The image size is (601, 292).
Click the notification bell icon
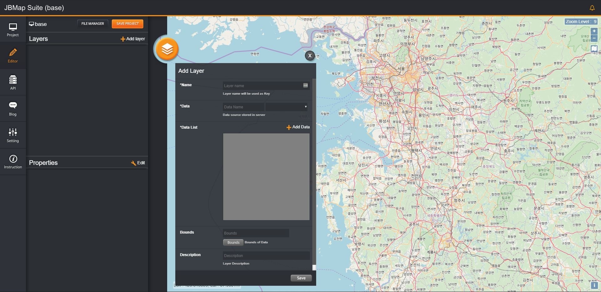tap(592, 7)
